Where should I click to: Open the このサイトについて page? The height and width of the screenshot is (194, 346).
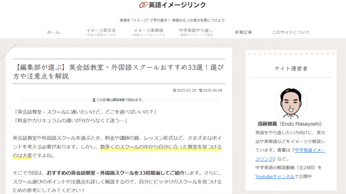(x=291, y=32)
